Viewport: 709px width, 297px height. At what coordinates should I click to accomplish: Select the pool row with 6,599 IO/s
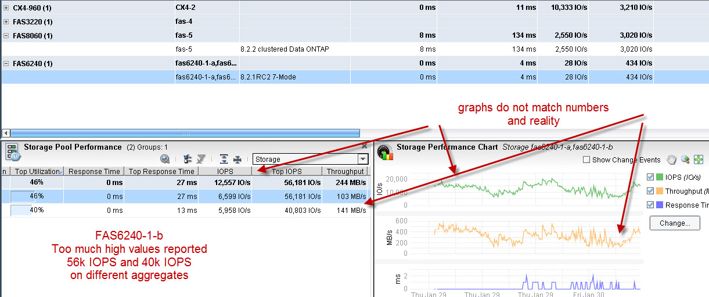(x=185, y=197)
